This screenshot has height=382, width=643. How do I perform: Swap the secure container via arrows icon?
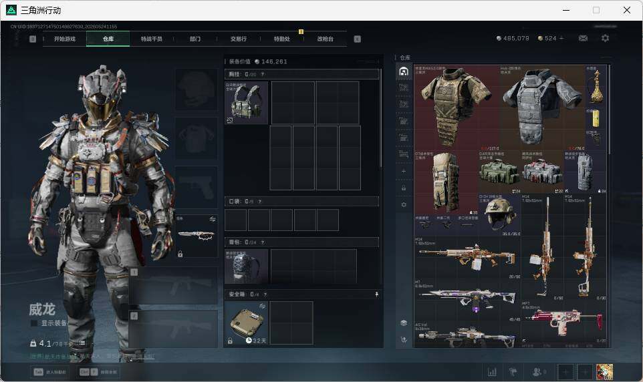[x=262, y=306]
